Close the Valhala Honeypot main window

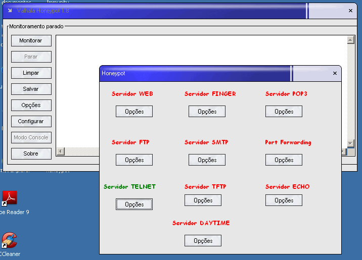pos(350,11)
